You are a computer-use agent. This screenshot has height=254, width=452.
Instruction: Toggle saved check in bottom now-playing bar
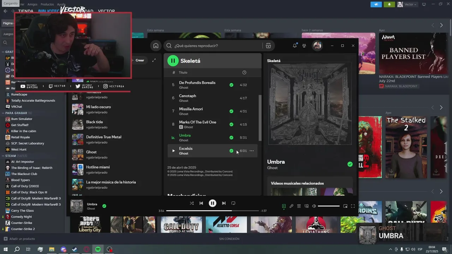point(104,206)
